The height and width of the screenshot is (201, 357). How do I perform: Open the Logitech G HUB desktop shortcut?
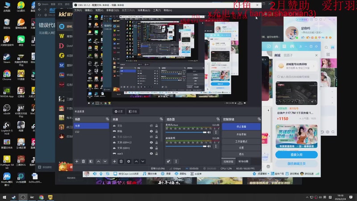[7, 128]
